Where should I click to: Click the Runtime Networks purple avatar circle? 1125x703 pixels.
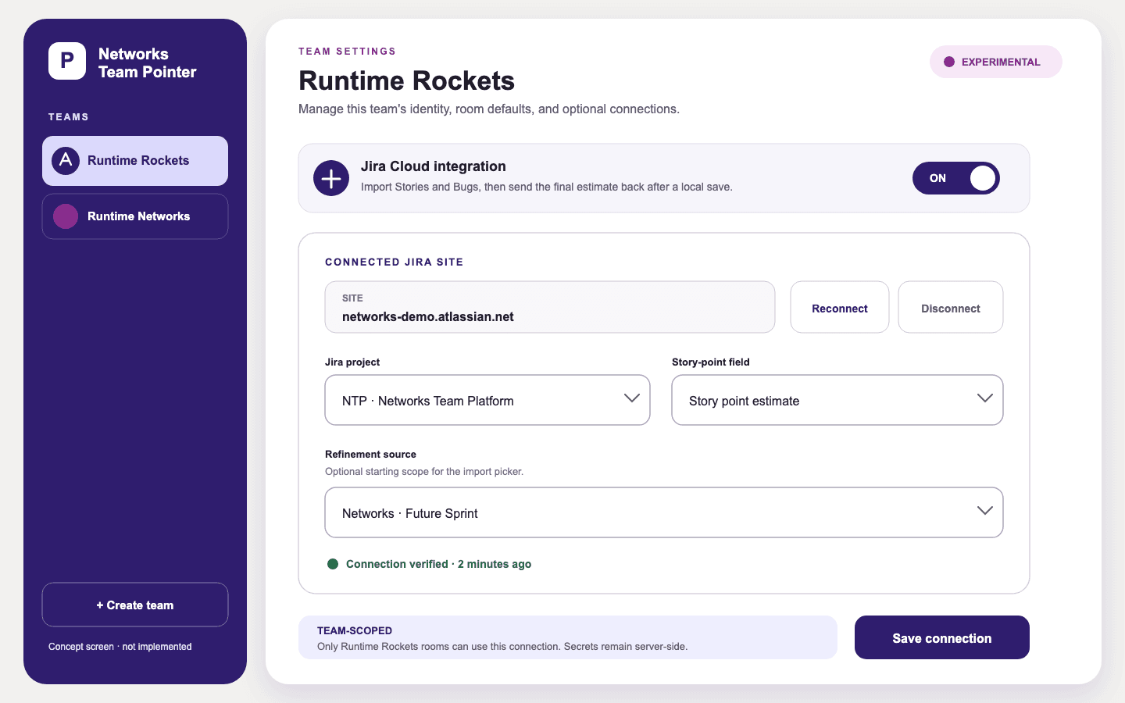[66, 216]
